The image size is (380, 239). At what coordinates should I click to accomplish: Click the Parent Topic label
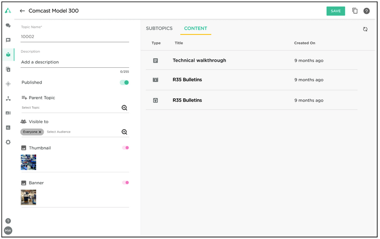pyautogui.click(x=42, y=98)
